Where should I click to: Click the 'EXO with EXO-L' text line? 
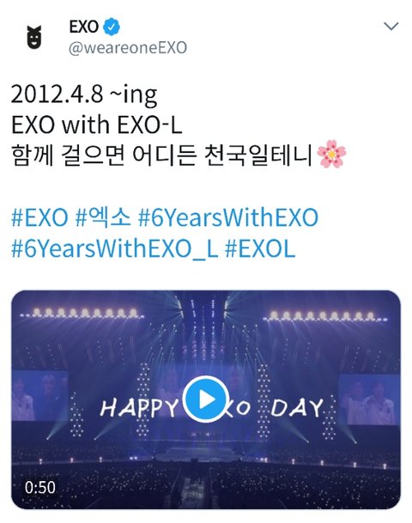coord(97,125)
